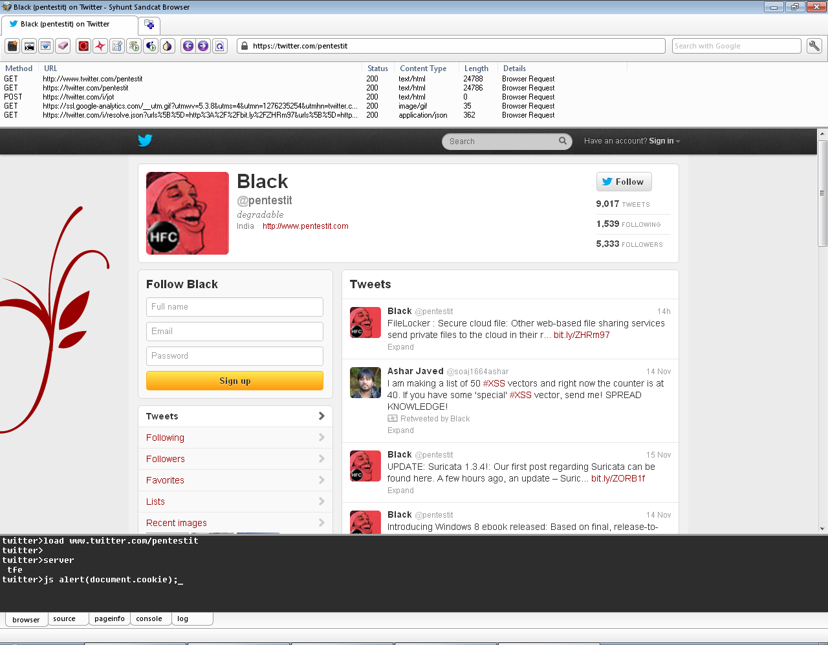This screenshot has height=645, width=828.
Task: Open the 5,333 Followers count
Action: [x=629, y=244]
